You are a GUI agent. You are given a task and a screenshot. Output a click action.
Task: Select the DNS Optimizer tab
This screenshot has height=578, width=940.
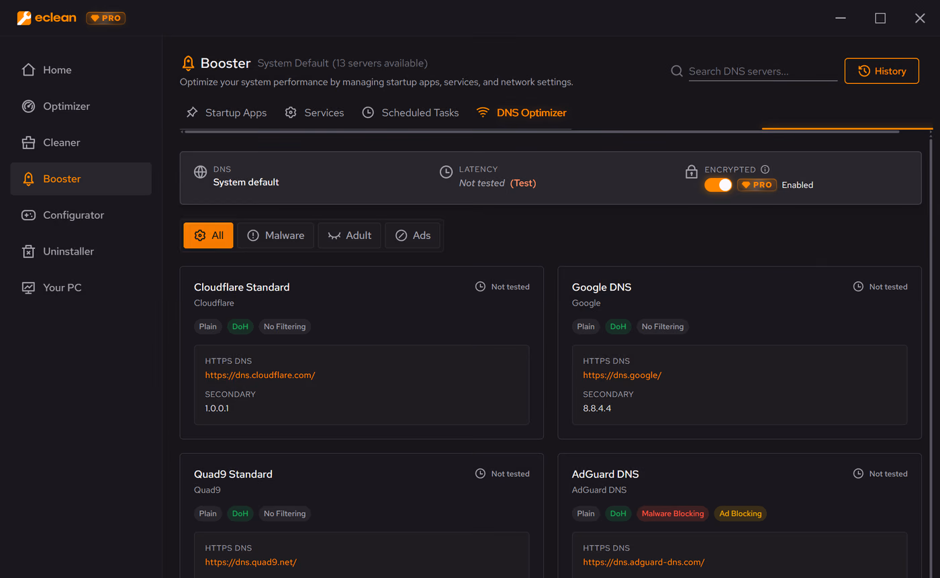[x=522, y=113]
